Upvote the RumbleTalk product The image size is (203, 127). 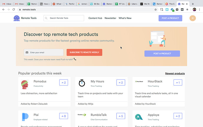(x=121, y=116)
